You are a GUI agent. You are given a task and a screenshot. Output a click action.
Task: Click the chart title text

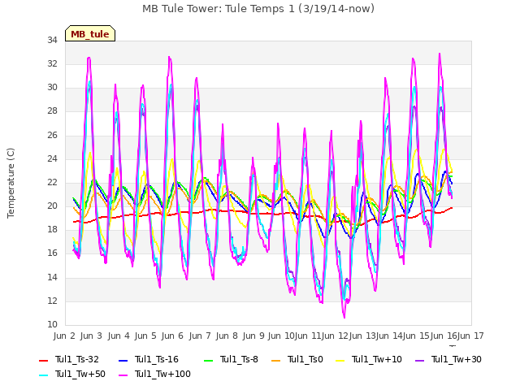[x=258, y=9]
